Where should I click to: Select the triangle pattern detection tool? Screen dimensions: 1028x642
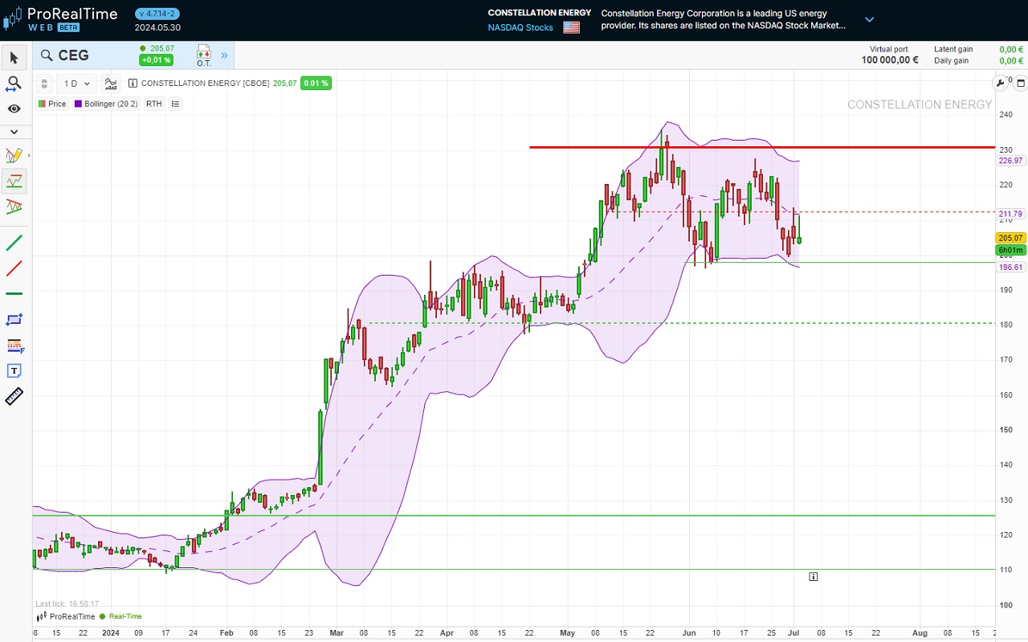click(14, 207)
